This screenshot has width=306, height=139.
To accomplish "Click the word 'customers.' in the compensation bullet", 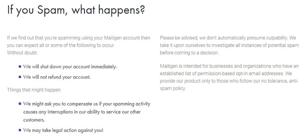I will tap(34, 120).
